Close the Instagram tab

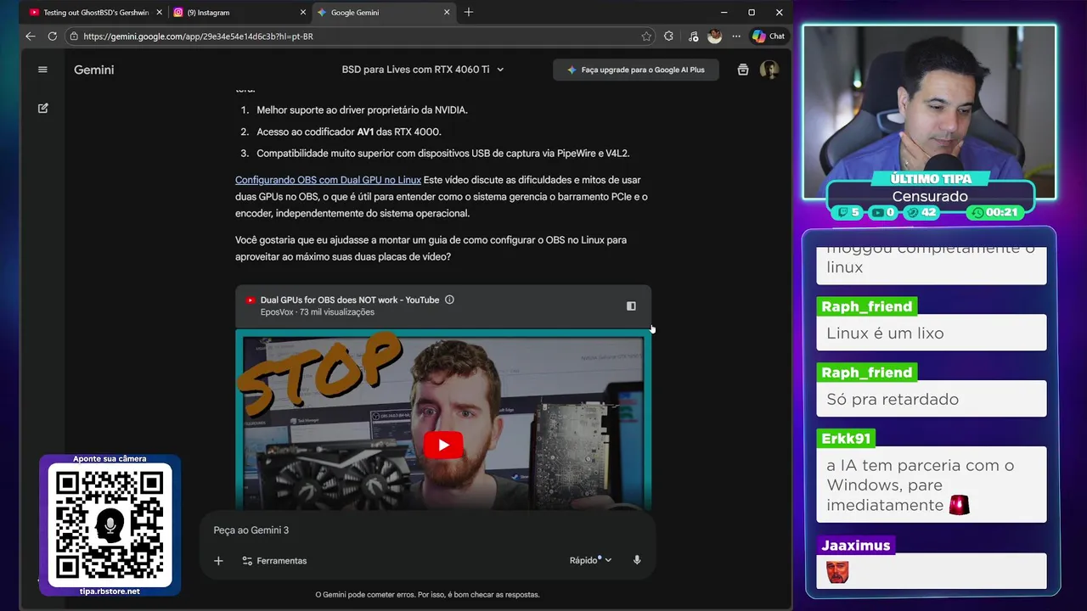[x=303, y=13]
